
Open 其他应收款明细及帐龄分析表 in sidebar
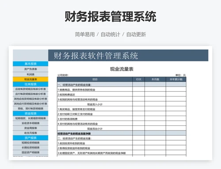pos(30,99)
